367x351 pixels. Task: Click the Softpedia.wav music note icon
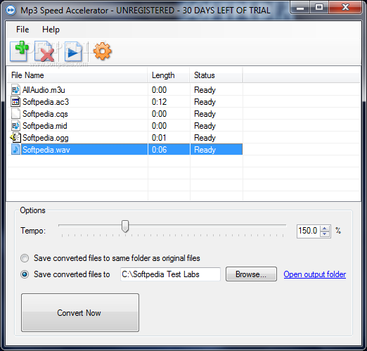(x=15, y=149)
